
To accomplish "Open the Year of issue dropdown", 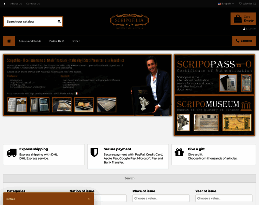I will click(224, 198).
